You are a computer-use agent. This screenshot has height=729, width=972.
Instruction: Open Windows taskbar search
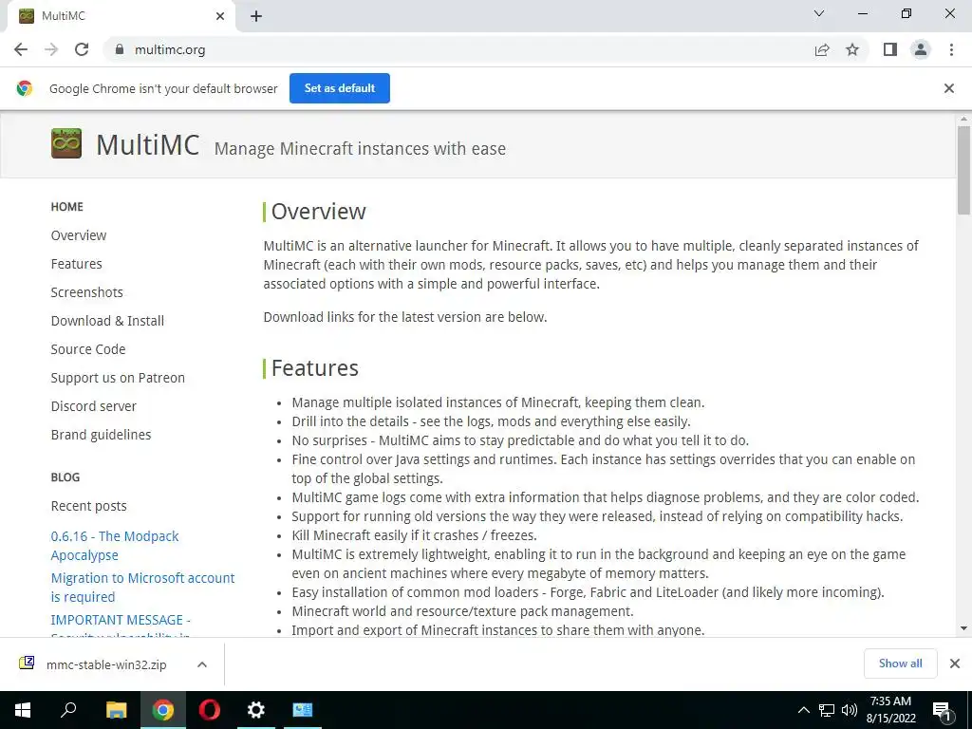[68, 710]
